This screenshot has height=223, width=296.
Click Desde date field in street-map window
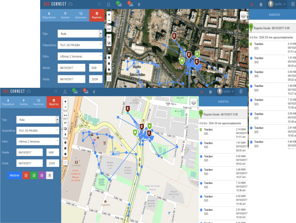click(30, 152)
